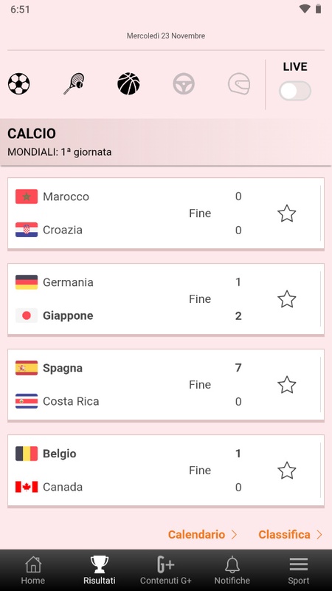This screenshot has width=332, height=591.
Task: Open the Risultati tab
Action: point(100,570)
